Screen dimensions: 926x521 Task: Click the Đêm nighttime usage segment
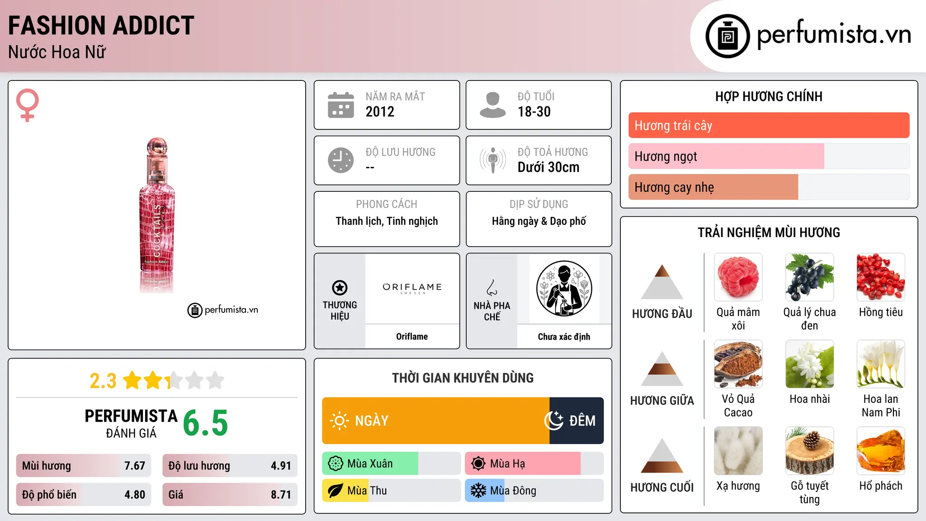[577, 421]
